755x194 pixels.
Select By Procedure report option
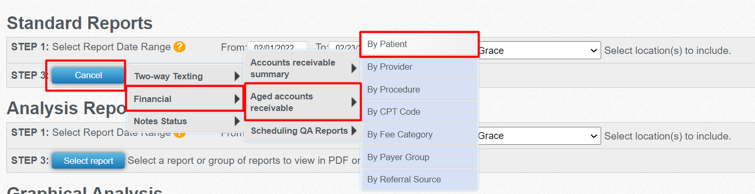(420, 90)
